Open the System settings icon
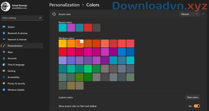 (x=4, y=27)
